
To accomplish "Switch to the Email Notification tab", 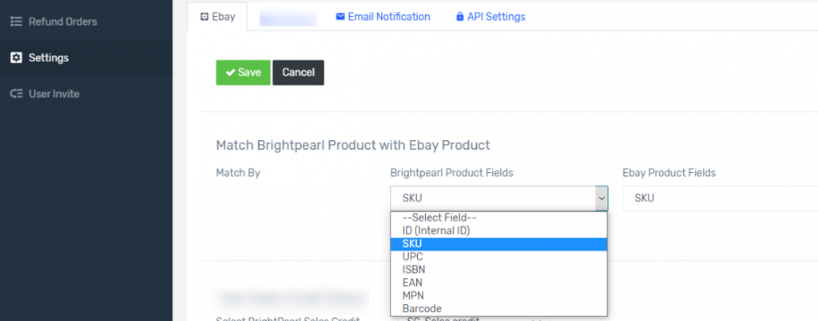I will coord(383,17).
